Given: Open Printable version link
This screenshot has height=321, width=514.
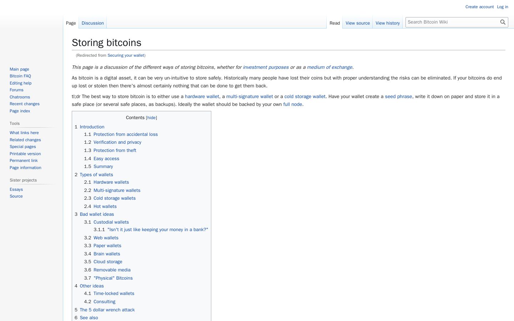Looking at the screenshot, I should (25, 154).
